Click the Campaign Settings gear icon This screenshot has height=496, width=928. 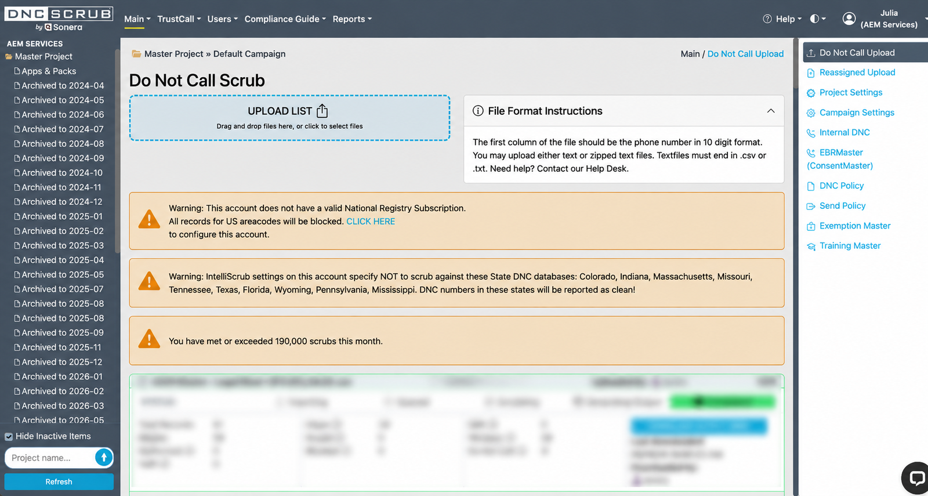[x=811, y=113]
